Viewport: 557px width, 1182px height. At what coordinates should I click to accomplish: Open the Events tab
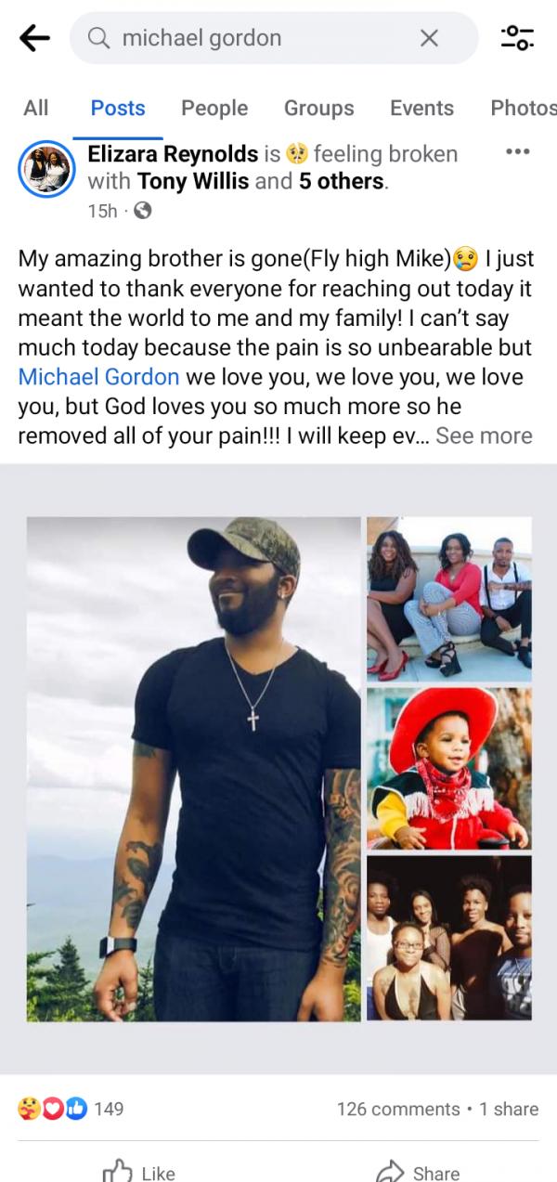pyautogui.click(x=421, y=108)
